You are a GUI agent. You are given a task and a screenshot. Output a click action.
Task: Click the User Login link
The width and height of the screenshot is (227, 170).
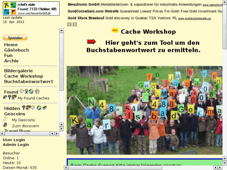coord(14,140)
